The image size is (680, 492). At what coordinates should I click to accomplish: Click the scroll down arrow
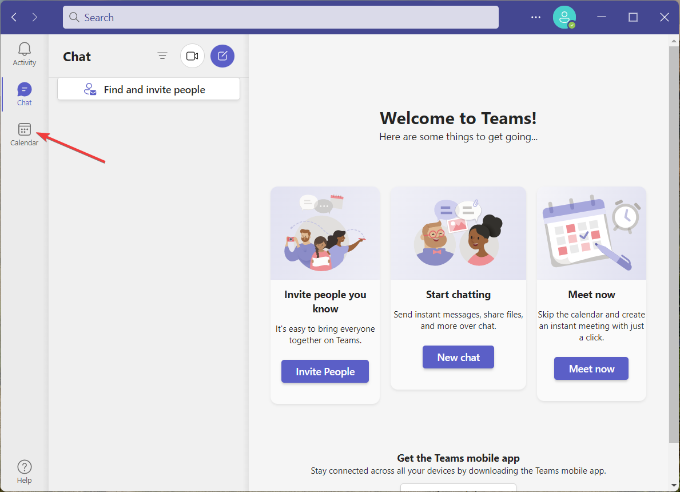[x=674, y=485]
